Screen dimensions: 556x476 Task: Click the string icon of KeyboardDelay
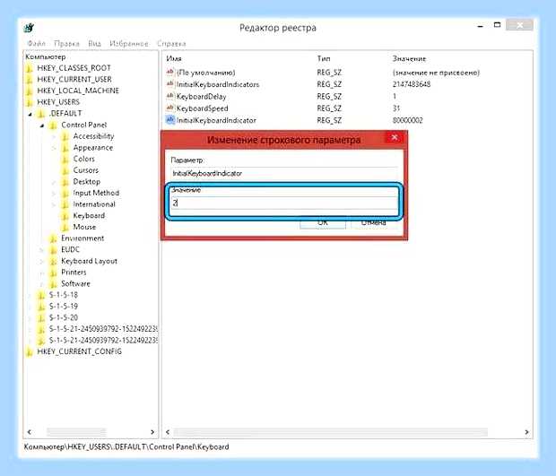(x=170, y=96)
